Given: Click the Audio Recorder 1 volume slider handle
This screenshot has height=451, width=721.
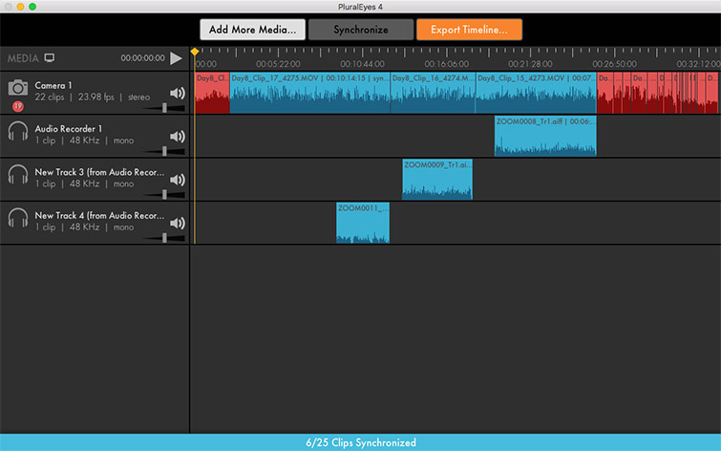Looking at the screenshot, I should 164,151.
